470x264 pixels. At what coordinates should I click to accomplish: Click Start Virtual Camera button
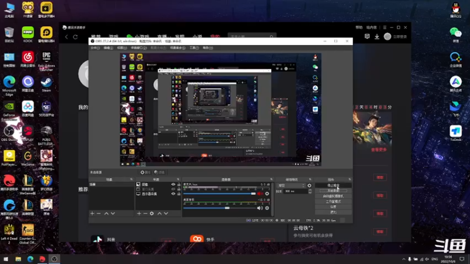click(x=333, y=196)
